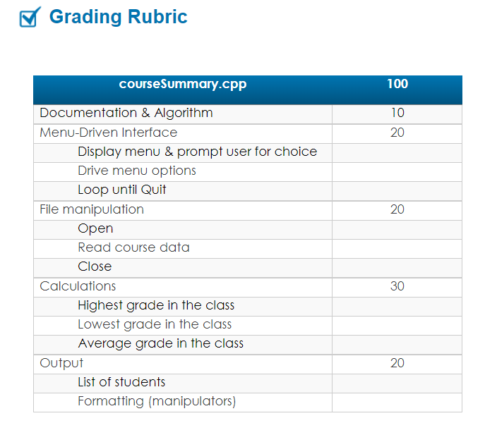Click the 10 points cell for Documentation
Screen dimensions: 485x423
tap(397, 114)
